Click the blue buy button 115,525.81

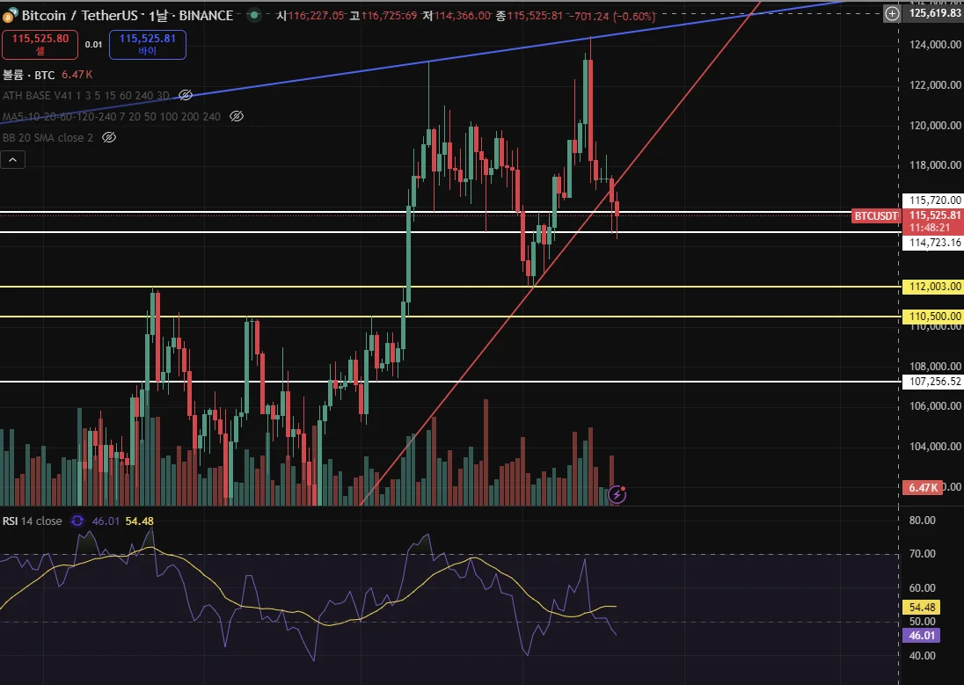coord(148,44)
